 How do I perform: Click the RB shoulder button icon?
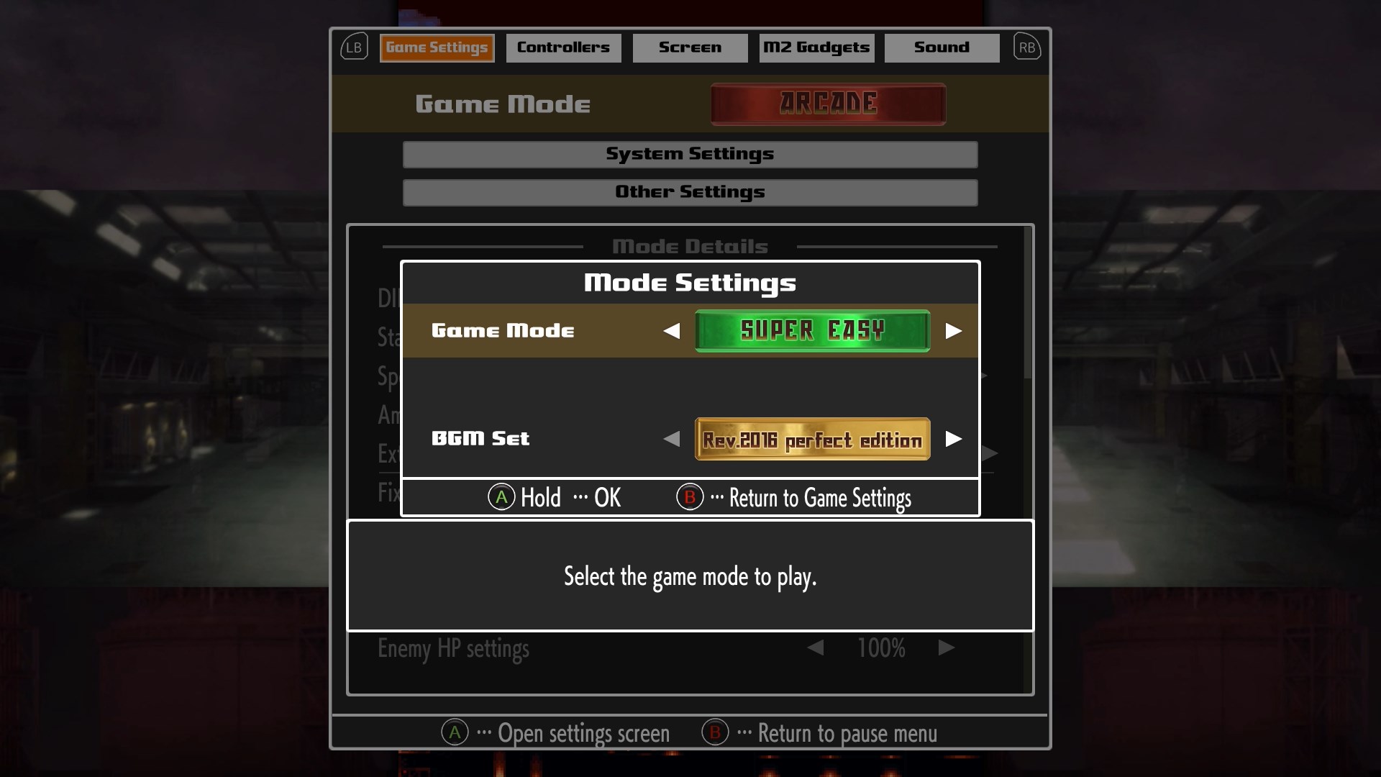point(1026,47)
